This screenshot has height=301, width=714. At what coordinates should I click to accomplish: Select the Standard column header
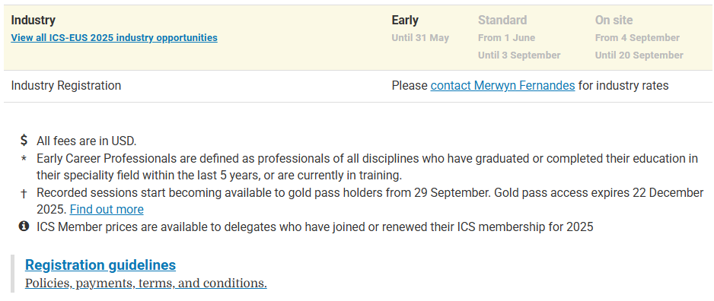tap(502, 21)
